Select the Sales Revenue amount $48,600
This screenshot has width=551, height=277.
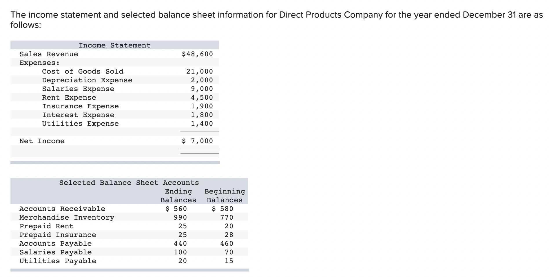(197, 54)
